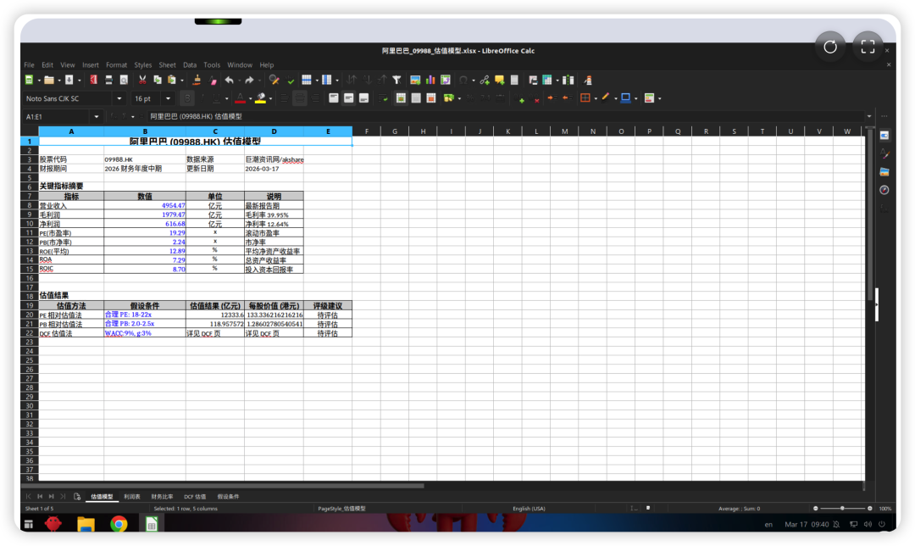
Task: Toggle Print Preview
Action: tap(124, 80)
